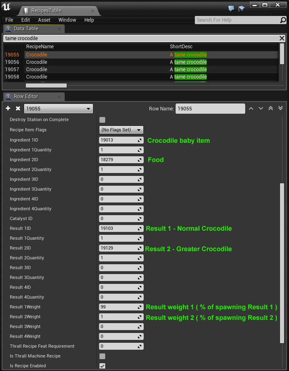Open the Asset menu
This screenshot has height=371, width=289.
coord(44,20)
